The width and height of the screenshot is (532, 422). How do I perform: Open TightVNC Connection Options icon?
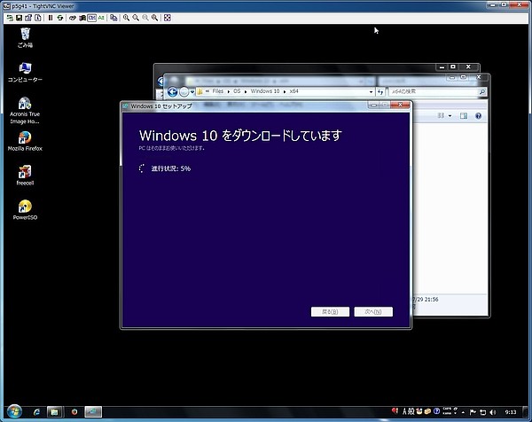(x=28, y=18)
